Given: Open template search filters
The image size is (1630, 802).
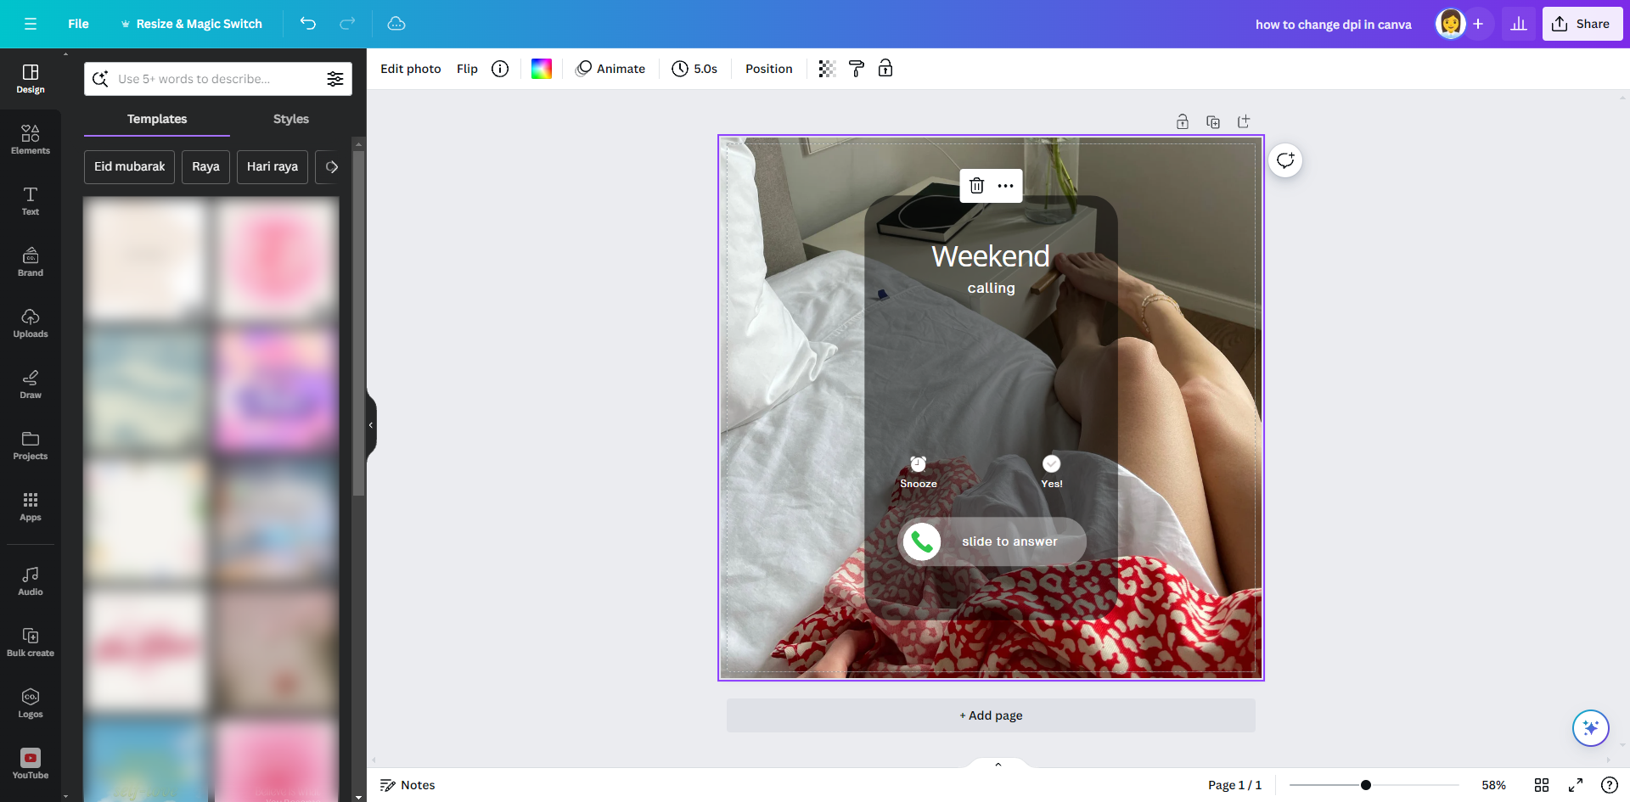Looking at the screenshot, I should tap(335, 79).
